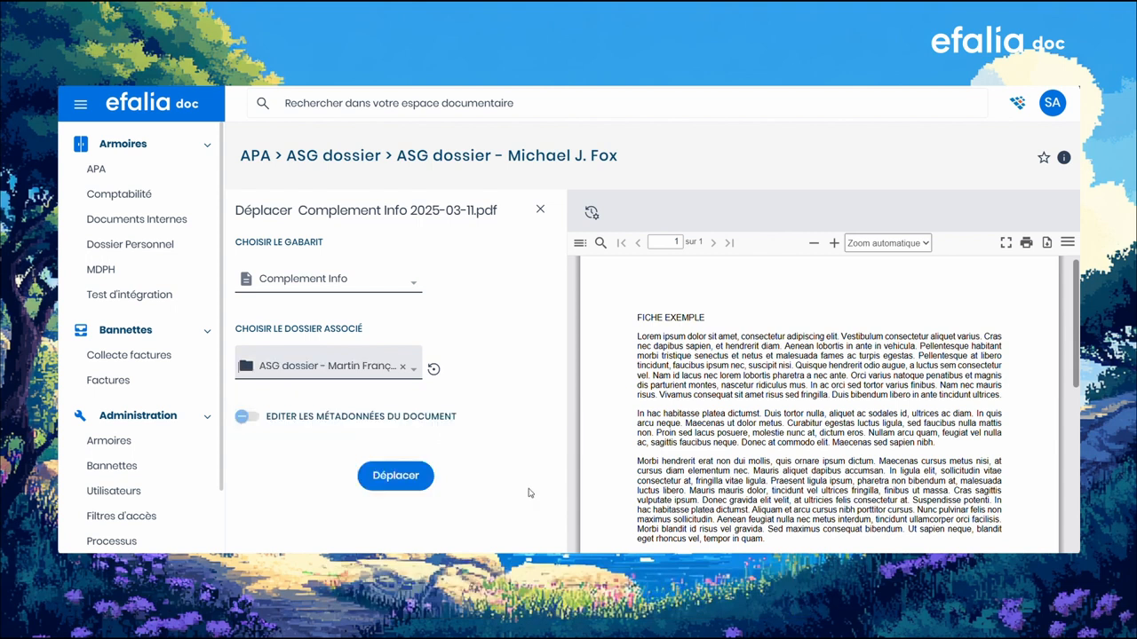Mark the folder as favorite with the star
The width and height of the screenshot is (1137, 639).
click(x=1044, y=157)
